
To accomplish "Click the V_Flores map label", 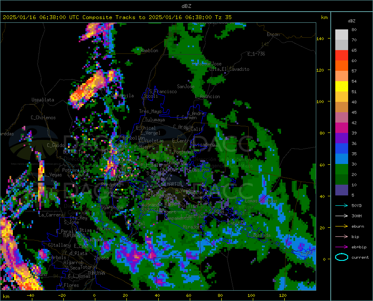I will (69, 285).
